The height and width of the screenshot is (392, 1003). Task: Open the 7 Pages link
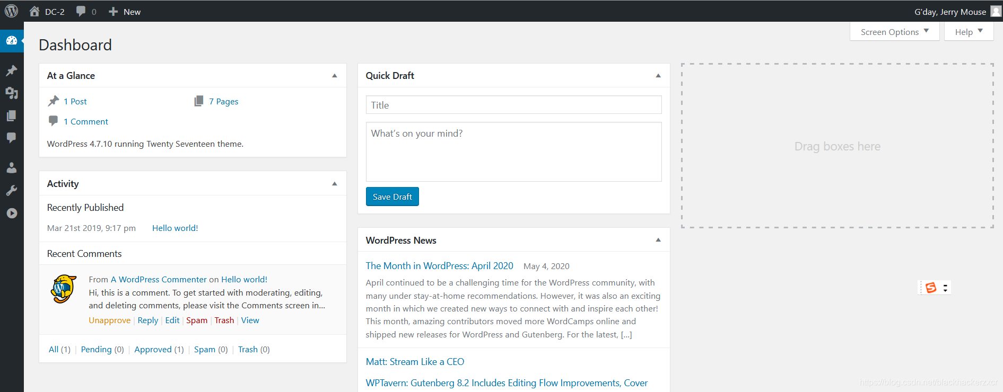click(223, 101)
